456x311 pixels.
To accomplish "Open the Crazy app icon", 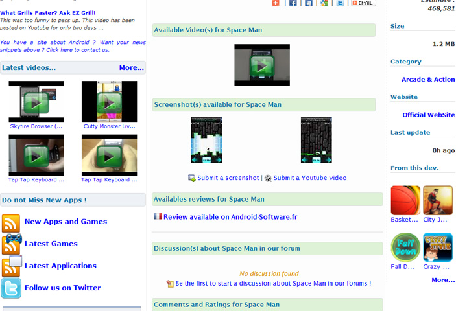I will click(x=437, y=247).
